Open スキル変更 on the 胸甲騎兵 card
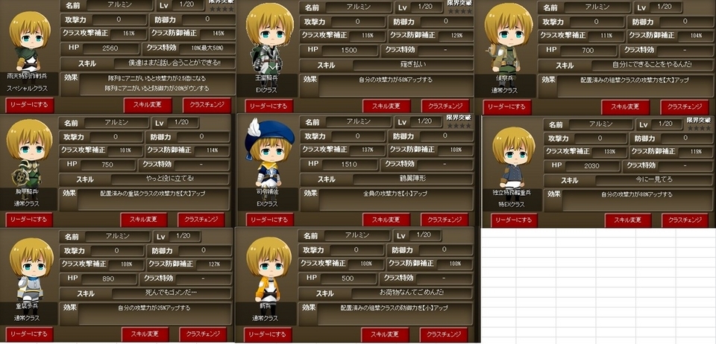 click(144, 220)
